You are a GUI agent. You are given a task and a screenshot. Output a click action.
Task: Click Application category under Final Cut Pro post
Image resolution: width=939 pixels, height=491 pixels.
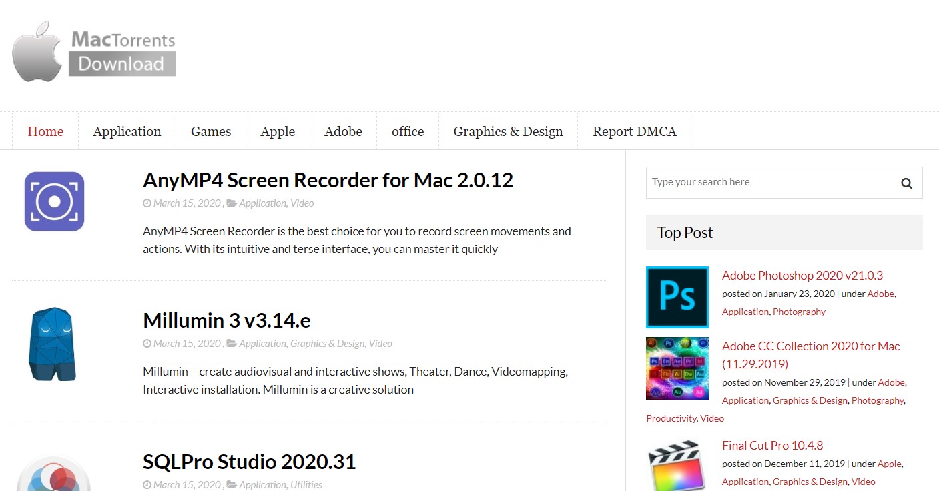coord(745,482)
